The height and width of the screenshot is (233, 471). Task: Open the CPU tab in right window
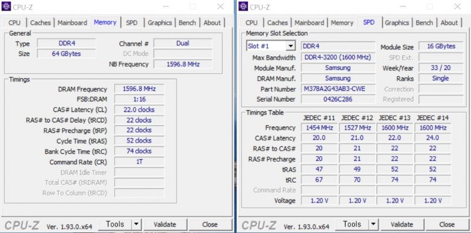point(251,23)
